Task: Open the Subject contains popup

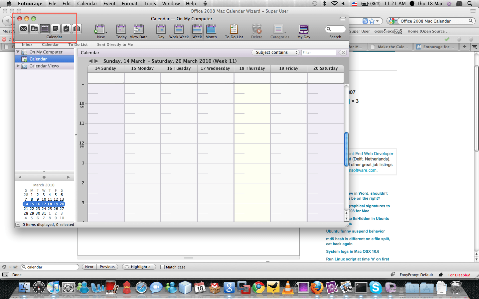Action: [275, 52]
